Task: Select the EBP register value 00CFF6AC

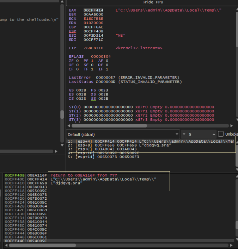Action: 93,27
